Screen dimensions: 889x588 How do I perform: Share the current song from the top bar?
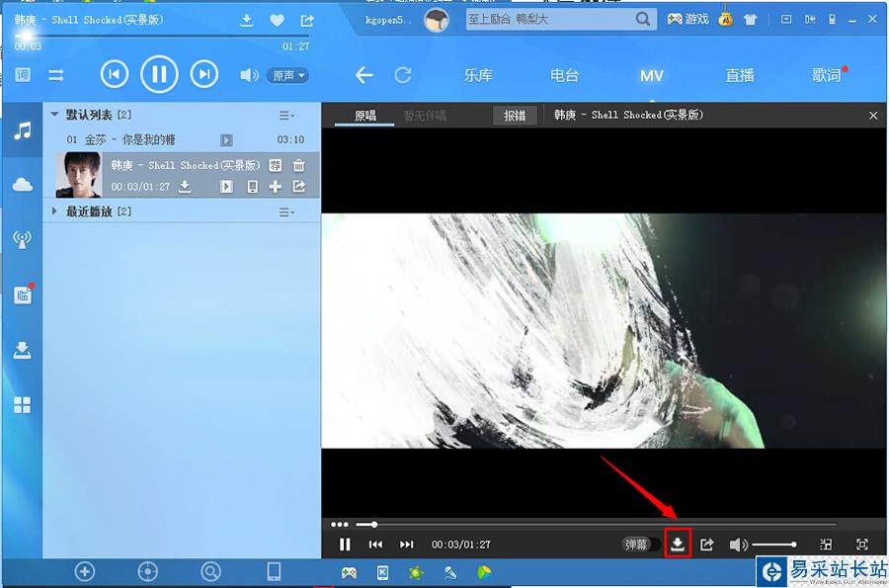pyautogui.click(x=307, y=21)
